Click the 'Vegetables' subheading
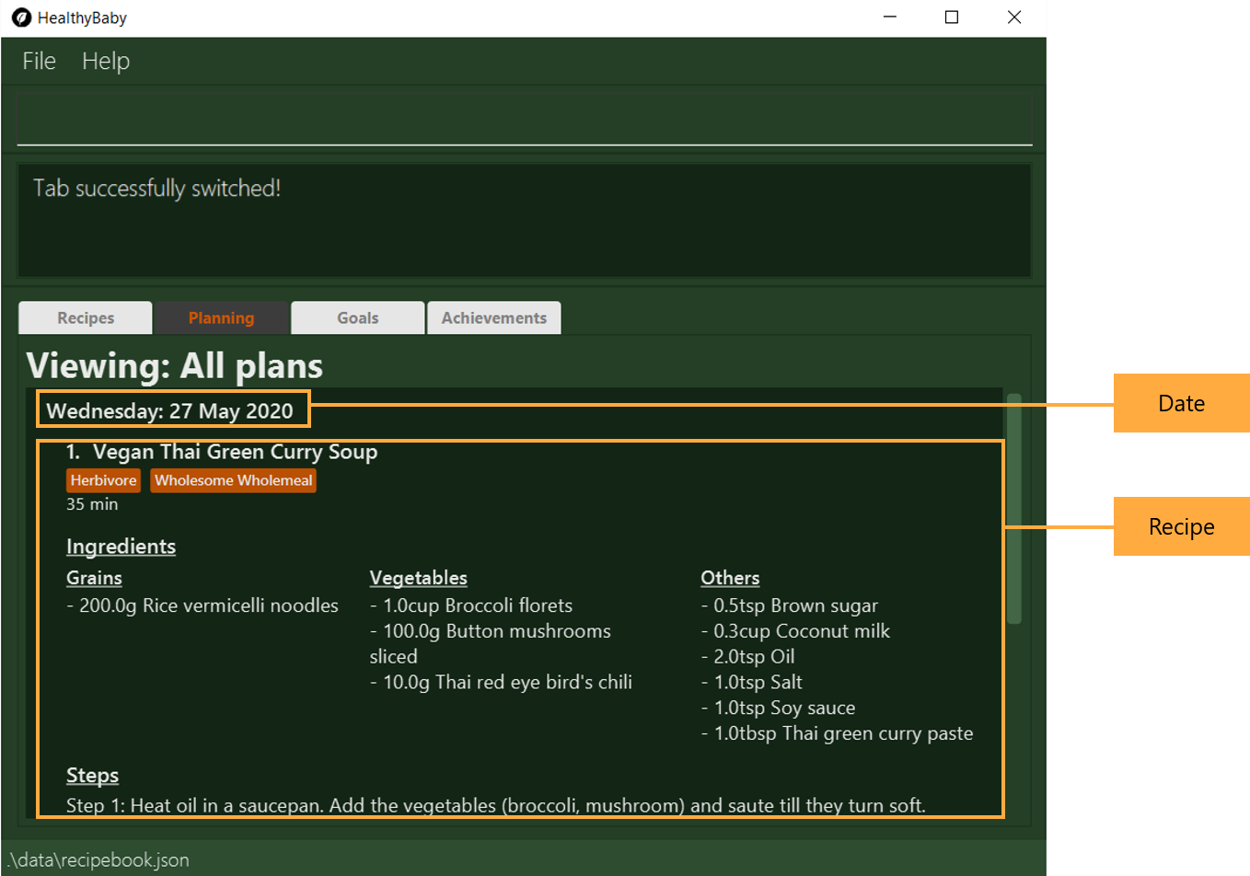Image resolution: width=1250 pixels, height=876 pixels. coord(419,578)
